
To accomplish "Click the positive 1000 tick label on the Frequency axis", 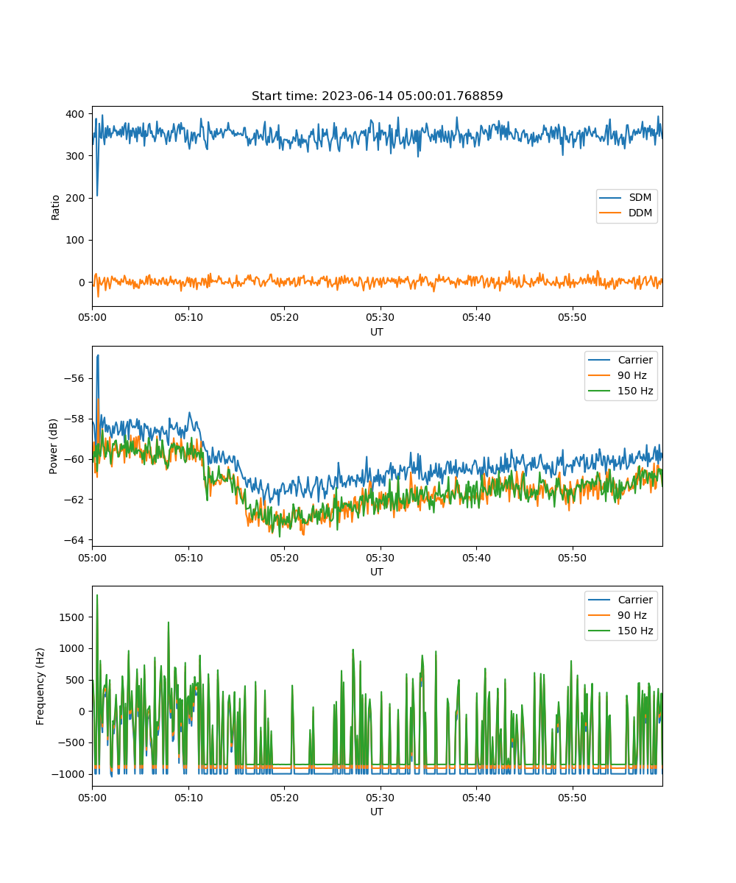I will pyautogui.click(x=74, y=648).
